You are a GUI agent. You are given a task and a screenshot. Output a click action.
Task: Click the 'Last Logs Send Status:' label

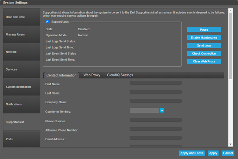(61, 41)
